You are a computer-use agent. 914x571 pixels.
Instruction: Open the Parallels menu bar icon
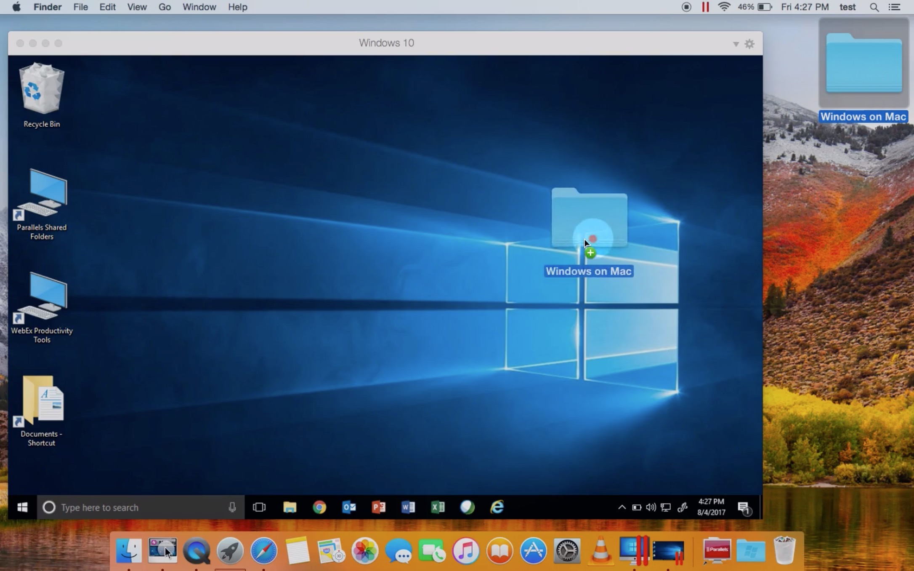click(705, 7)
